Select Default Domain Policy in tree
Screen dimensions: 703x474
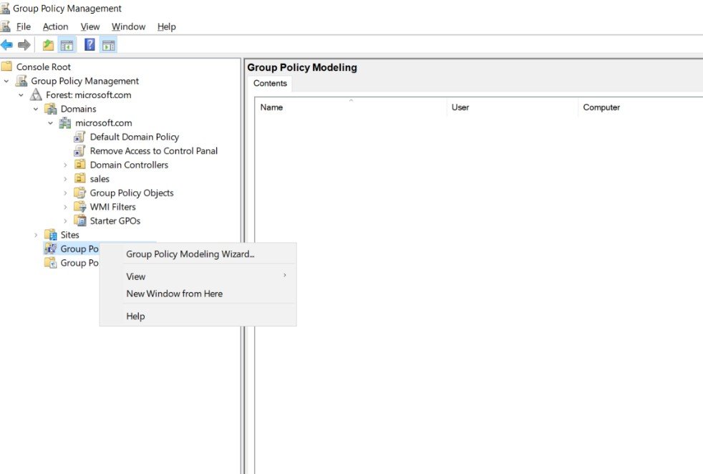click(x=135, y=137)
